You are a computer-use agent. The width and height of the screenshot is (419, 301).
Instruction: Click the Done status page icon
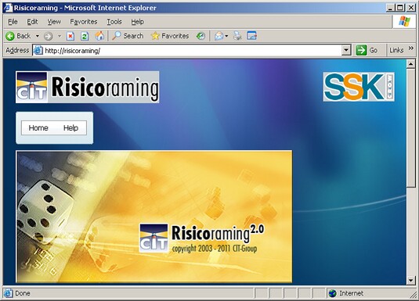tap(8, 293)
